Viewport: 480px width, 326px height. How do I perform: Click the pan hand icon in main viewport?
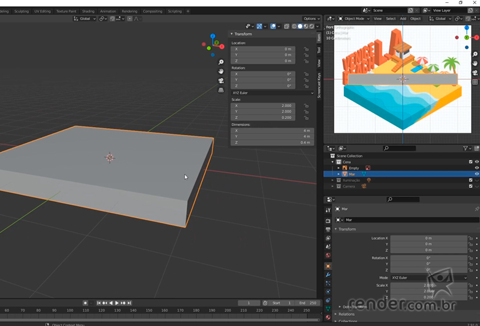221,71
